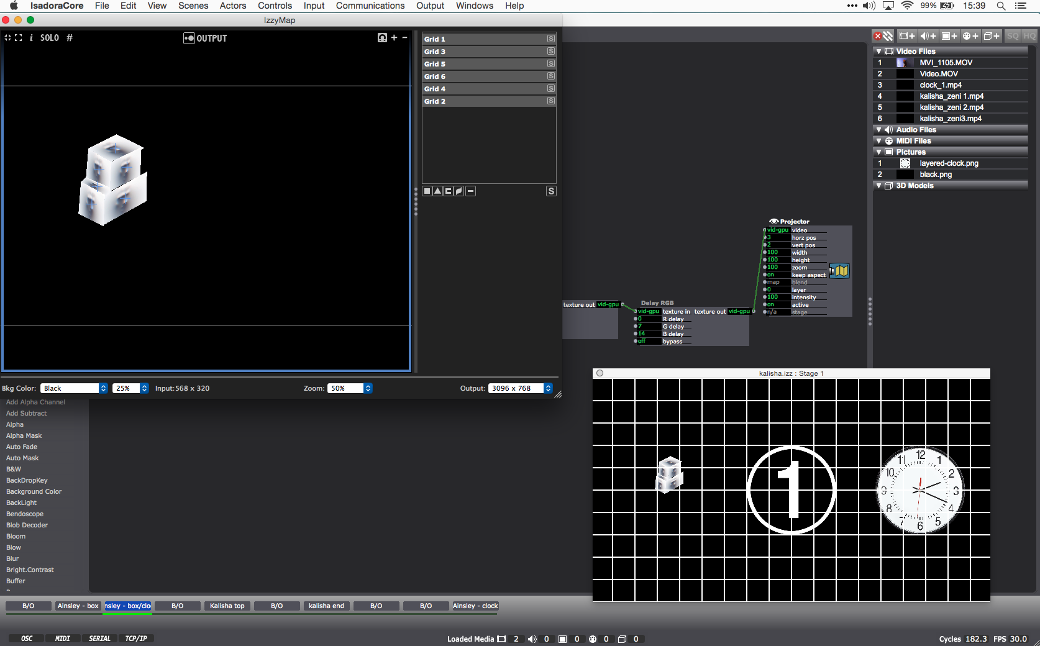This screenshot has height=646, width=1040.
Task: Collapse the Pictures section
Action: 878,152
